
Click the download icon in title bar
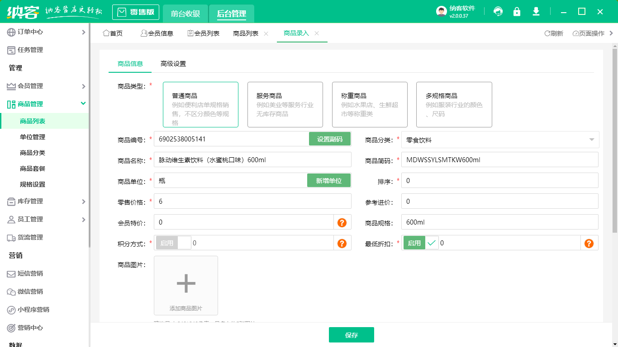[x=536, y=11]
